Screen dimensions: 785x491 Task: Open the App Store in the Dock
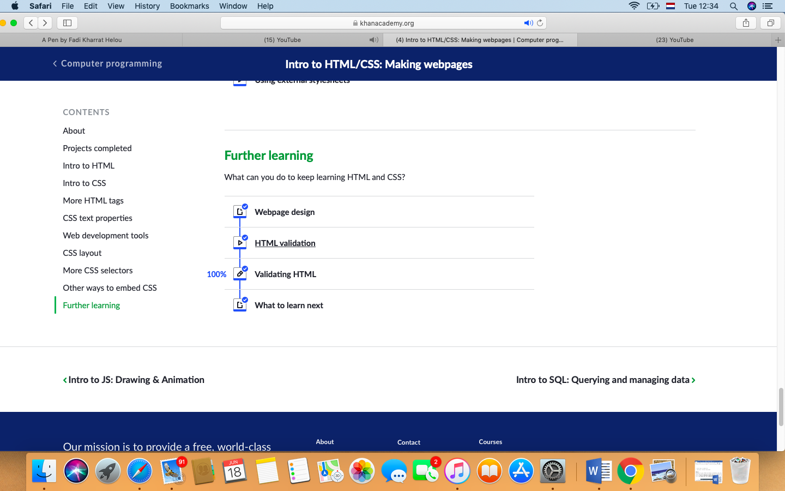point(521,471)
